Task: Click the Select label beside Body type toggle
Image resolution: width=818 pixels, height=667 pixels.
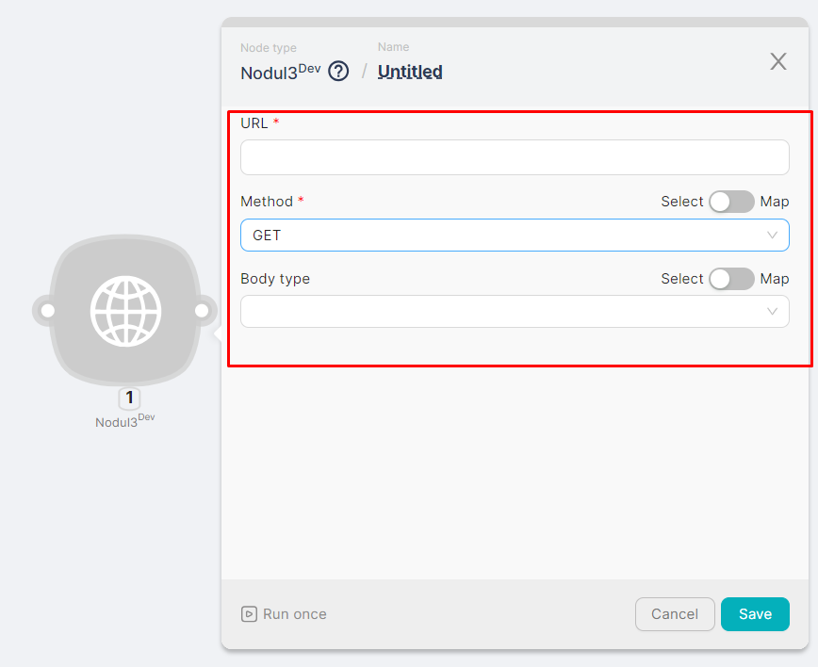Action: [681, 279]
